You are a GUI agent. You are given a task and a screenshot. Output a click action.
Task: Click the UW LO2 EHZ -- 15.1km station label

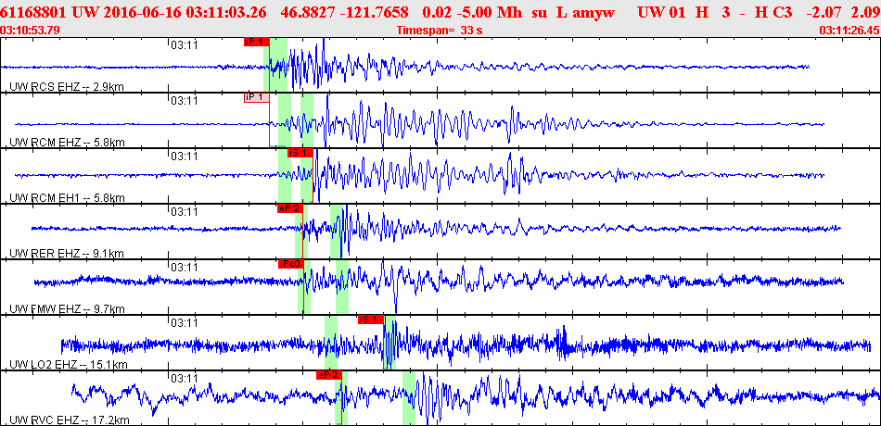(x=69, y=365)
